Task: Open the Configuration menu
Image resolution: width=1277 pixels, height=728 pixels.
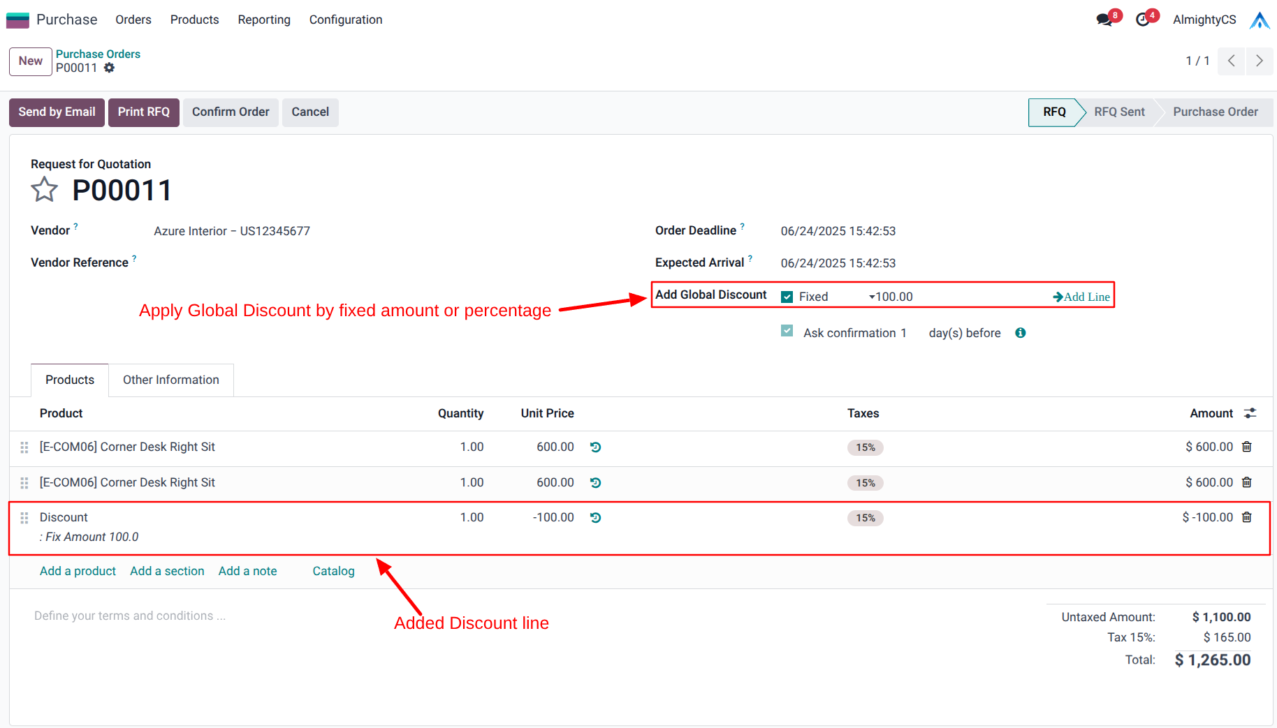Action: pos(345,20)
